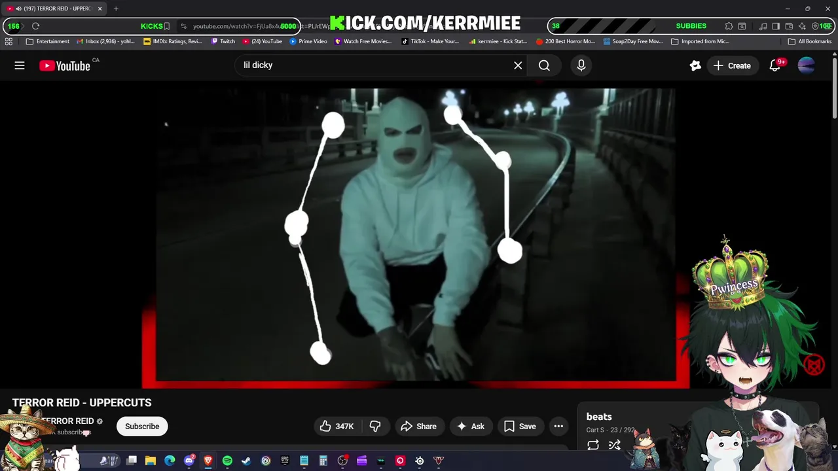
Task: Launch Epic Games from the taskbar
Action: (285, 461)
